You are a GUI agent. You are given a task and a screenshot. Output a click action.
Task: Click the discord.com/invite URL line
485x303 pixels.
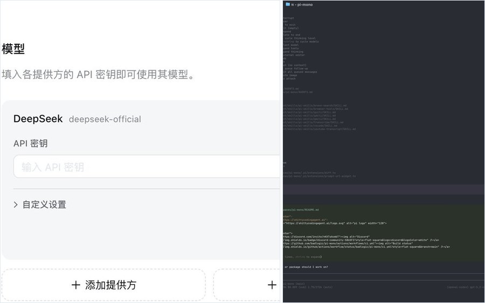pyautogui.click(x=327, y=237)
